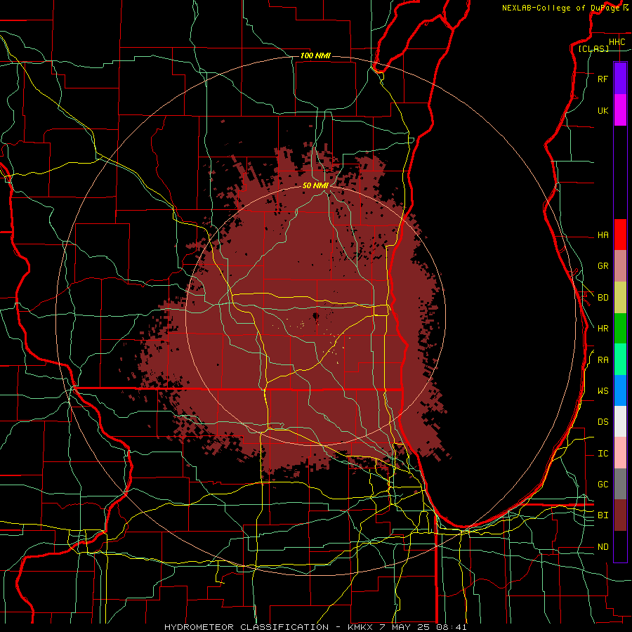This screenshot has height=632, width=632.
Task: Click the magenta UK color swatch in legend
Action: pos(620,110)
